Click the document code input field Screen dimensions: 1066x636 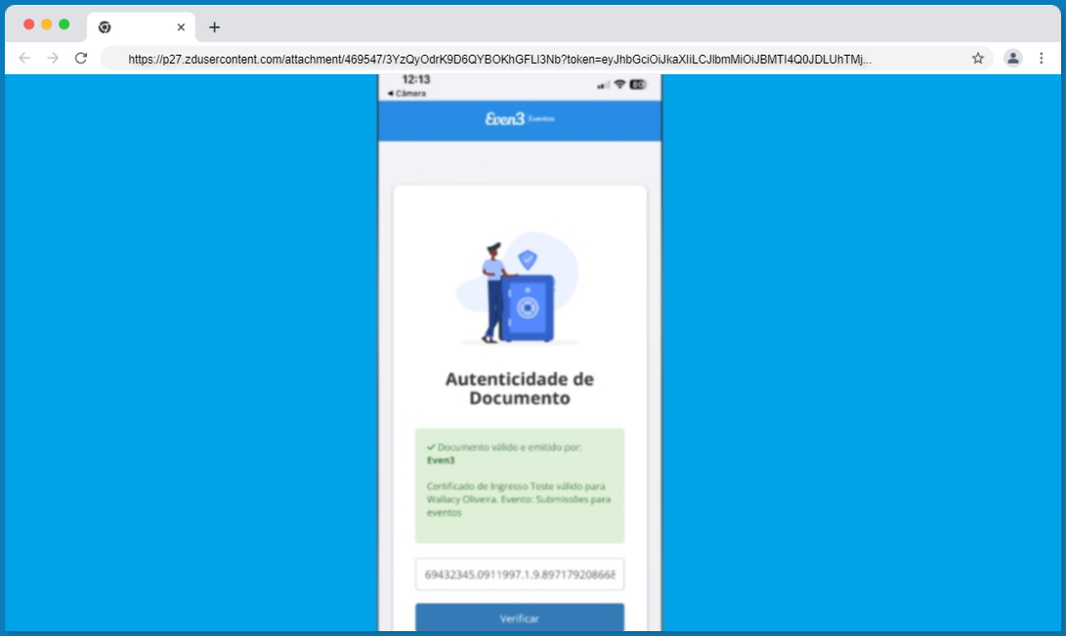tap(520, 574)
